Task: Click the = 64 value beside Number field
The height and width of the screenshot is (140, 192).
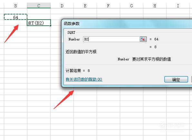Action: click(154, 39)
